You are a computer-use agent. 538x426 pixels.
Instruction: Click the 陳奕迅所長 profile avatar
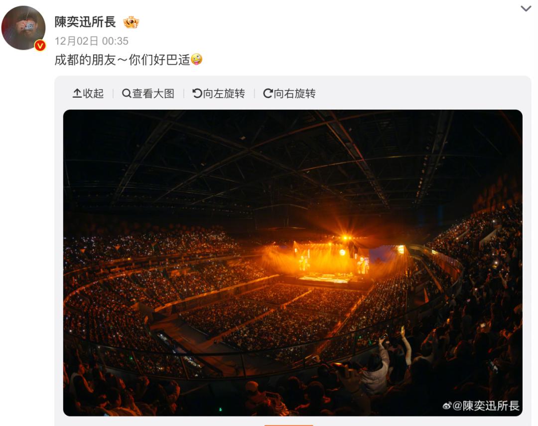(23, 28)
